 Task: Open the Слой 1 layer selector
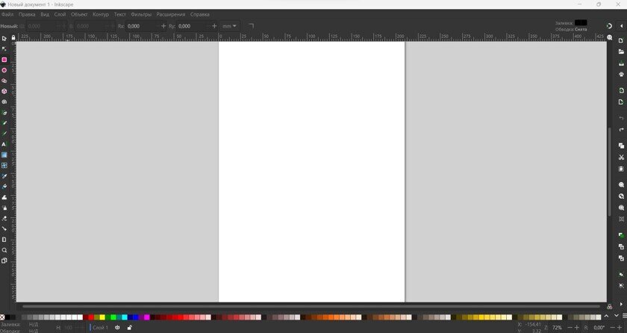tap(100, 328)
